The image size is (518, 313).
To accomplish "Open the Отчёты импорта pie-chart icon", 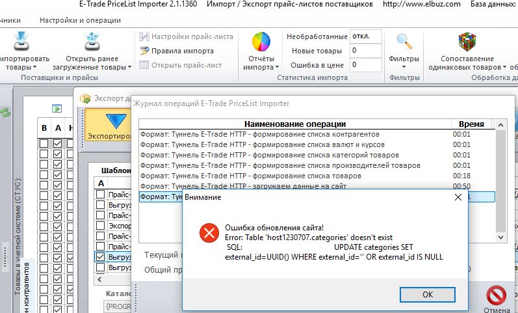I will 261,42.
